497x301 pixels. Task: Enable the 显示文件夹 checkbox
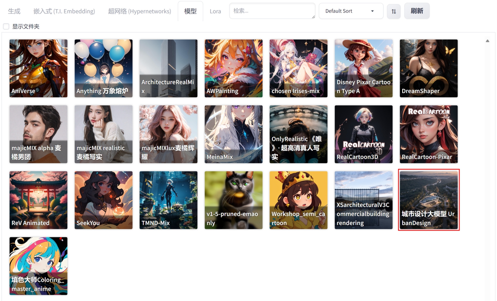pos(6,26)
